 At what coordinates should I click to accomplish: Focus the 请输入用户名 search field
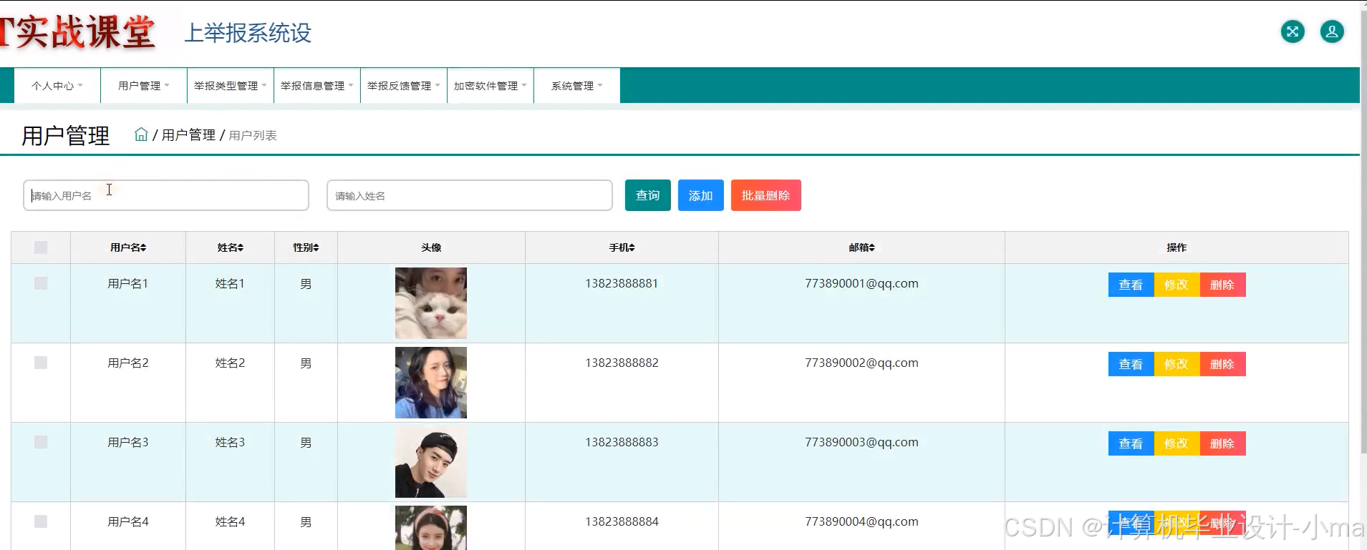pos(166,195)
